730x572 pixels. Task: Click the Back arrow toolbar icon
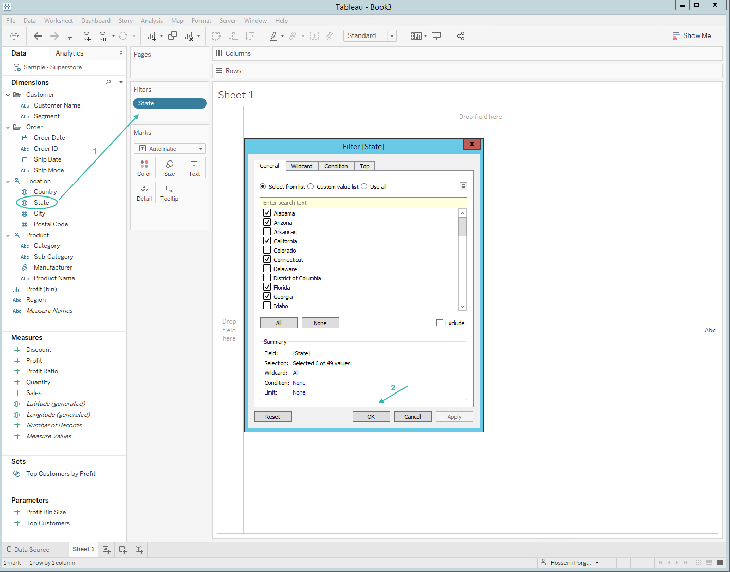tap(38, 36)
